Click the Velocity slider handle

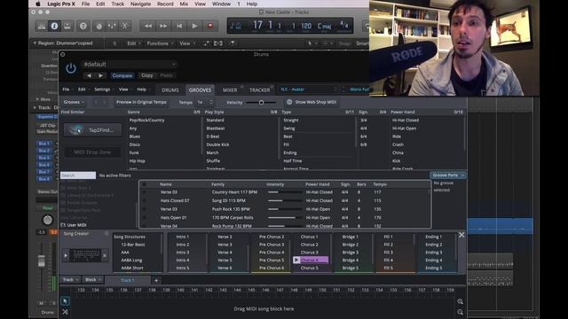pos(261,103)
